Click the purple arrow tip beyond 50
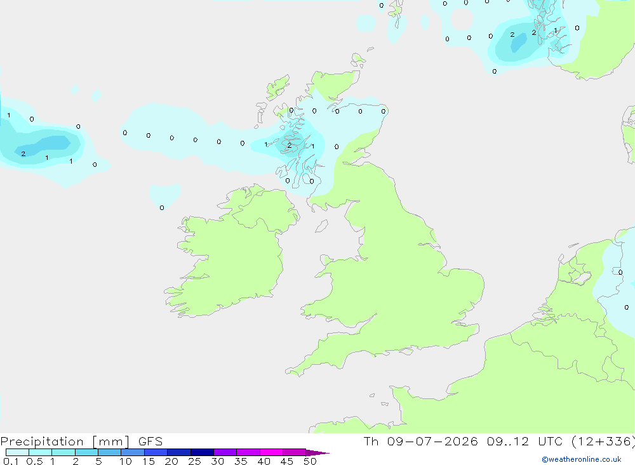Viewport: 635px width, 465px height. 317,452
